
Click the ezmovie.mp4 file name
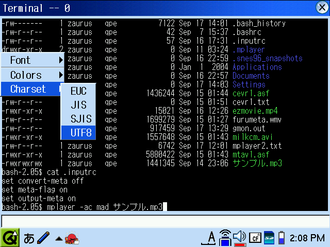(x=255, y=111)
